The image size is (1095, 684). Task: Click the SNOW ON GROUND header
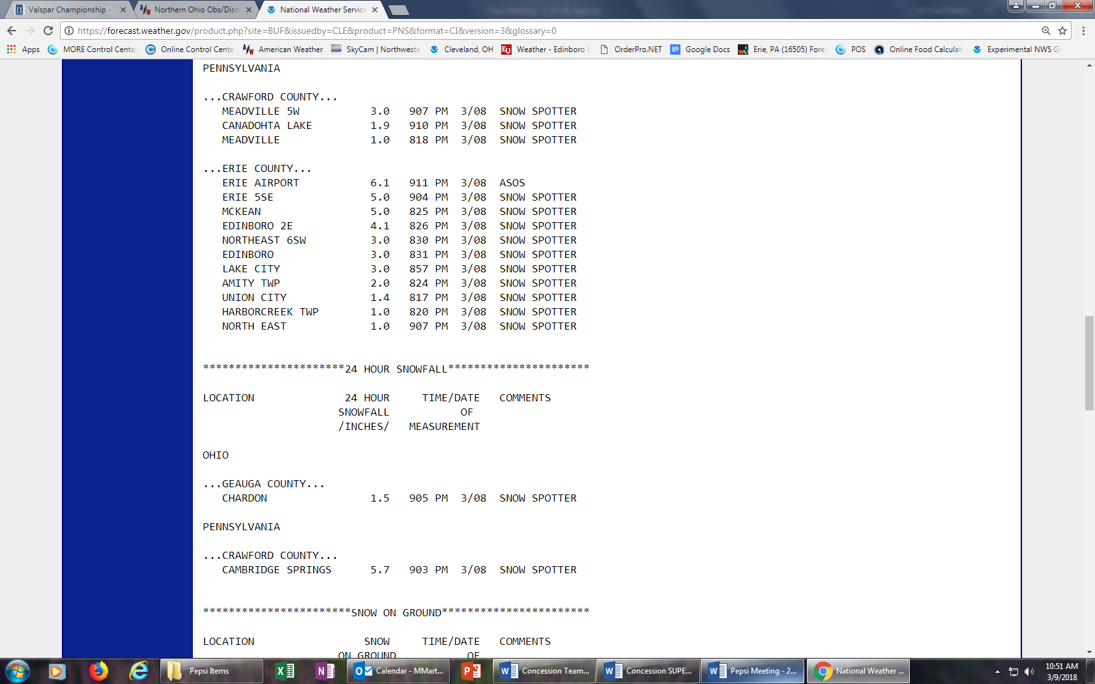(396, 613)
